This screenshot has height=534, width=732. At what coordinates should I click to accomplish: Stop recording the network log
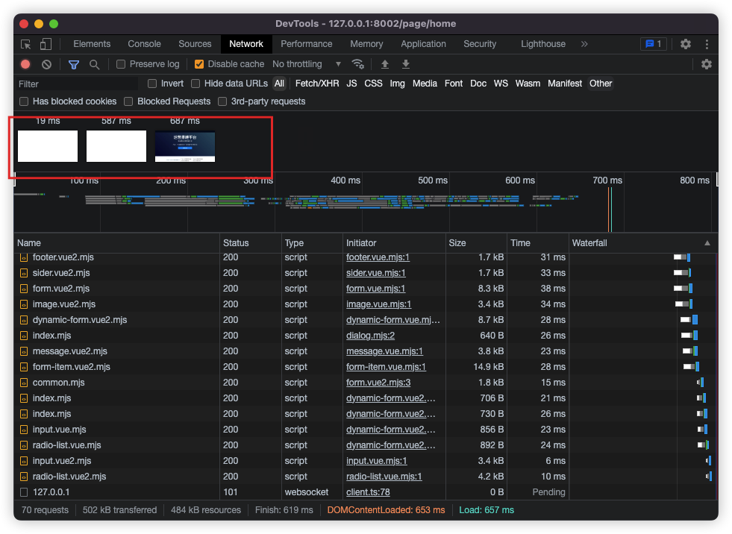point(25,65)
